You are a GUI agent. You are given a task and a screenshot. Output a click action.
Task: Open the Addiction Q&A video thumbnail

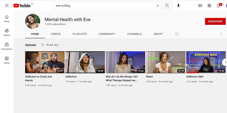click(x=206, y=62)
